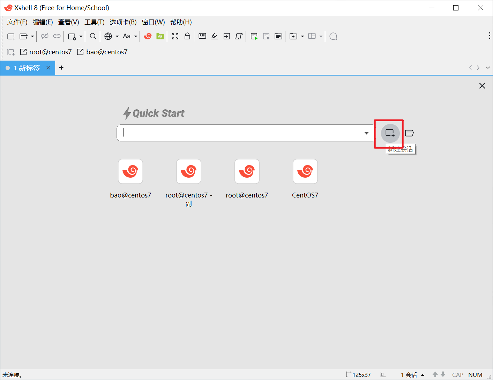Launch Xshell red swirl toolbar icon
493x380 pixels.
(148, 36)
